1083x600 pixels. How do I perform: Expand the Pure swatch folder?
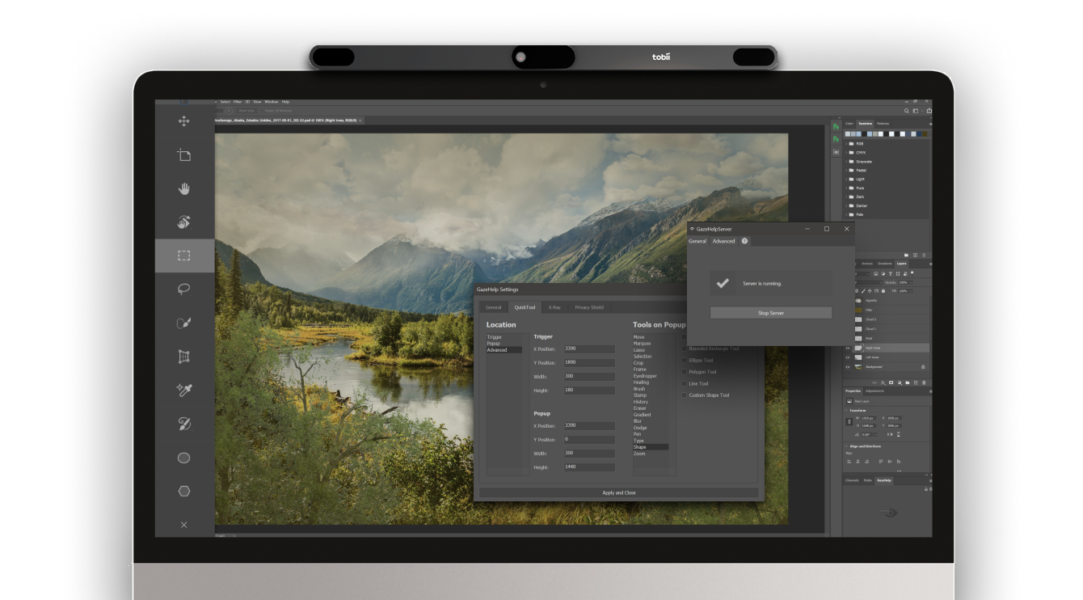(x=846, y=188)
